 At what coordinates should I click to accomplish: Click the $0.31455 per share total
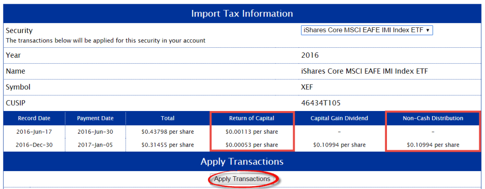168,145
